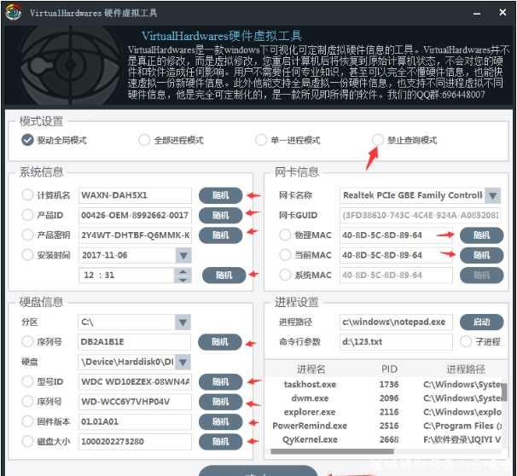
Task: Minimize the VirtualHardwares window
Action: point(477,14)
